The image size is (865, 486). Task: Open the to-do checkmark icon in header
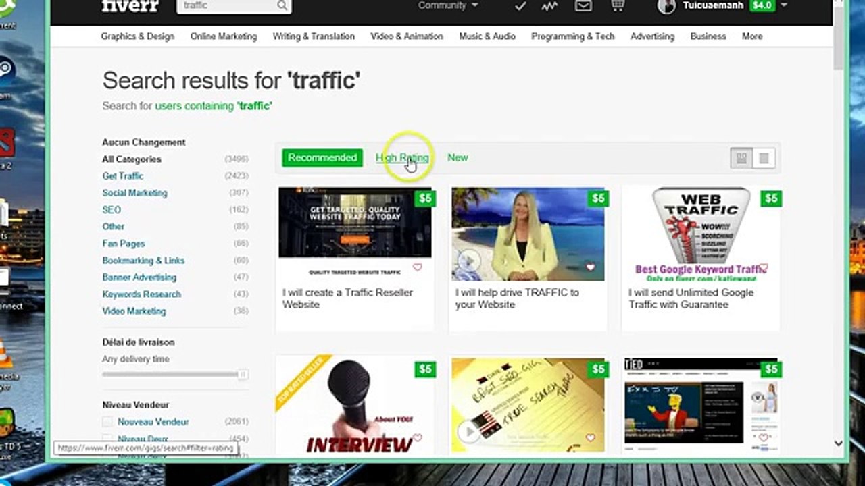tap(520, 6)
